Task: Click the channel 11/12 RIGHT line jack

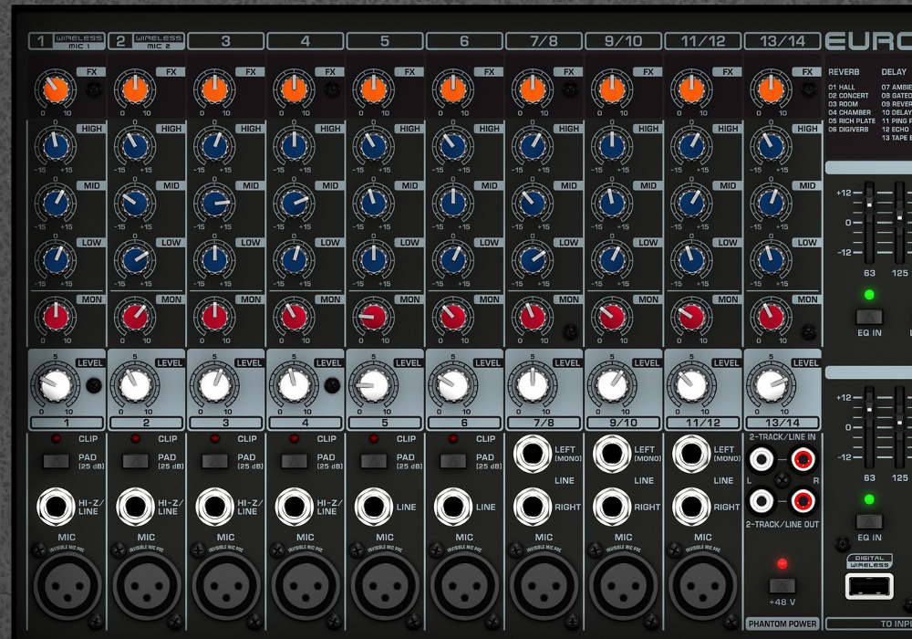Action: [690, 507]
